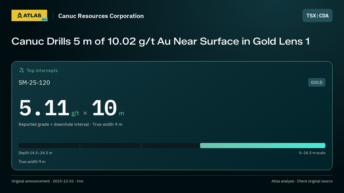Click the Top intercepts drill icon
The height and width of the screenshot is (193, 344).
coord(21,70)
